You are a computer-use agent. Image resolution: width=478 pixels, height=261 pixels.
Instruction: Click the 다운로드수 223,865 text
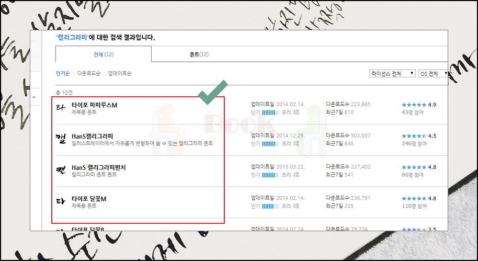click(x=348, y=104)
